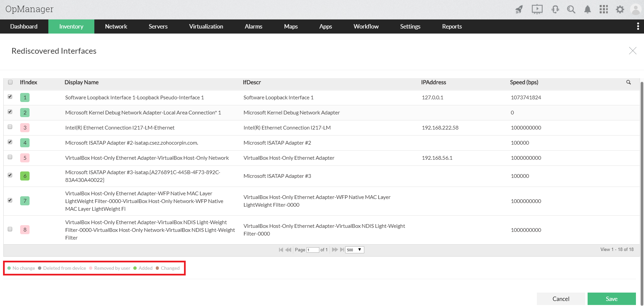Sort by the IfIndex column header
The width and height of the screenshot is (644, 306).
(x=29, y=82)
